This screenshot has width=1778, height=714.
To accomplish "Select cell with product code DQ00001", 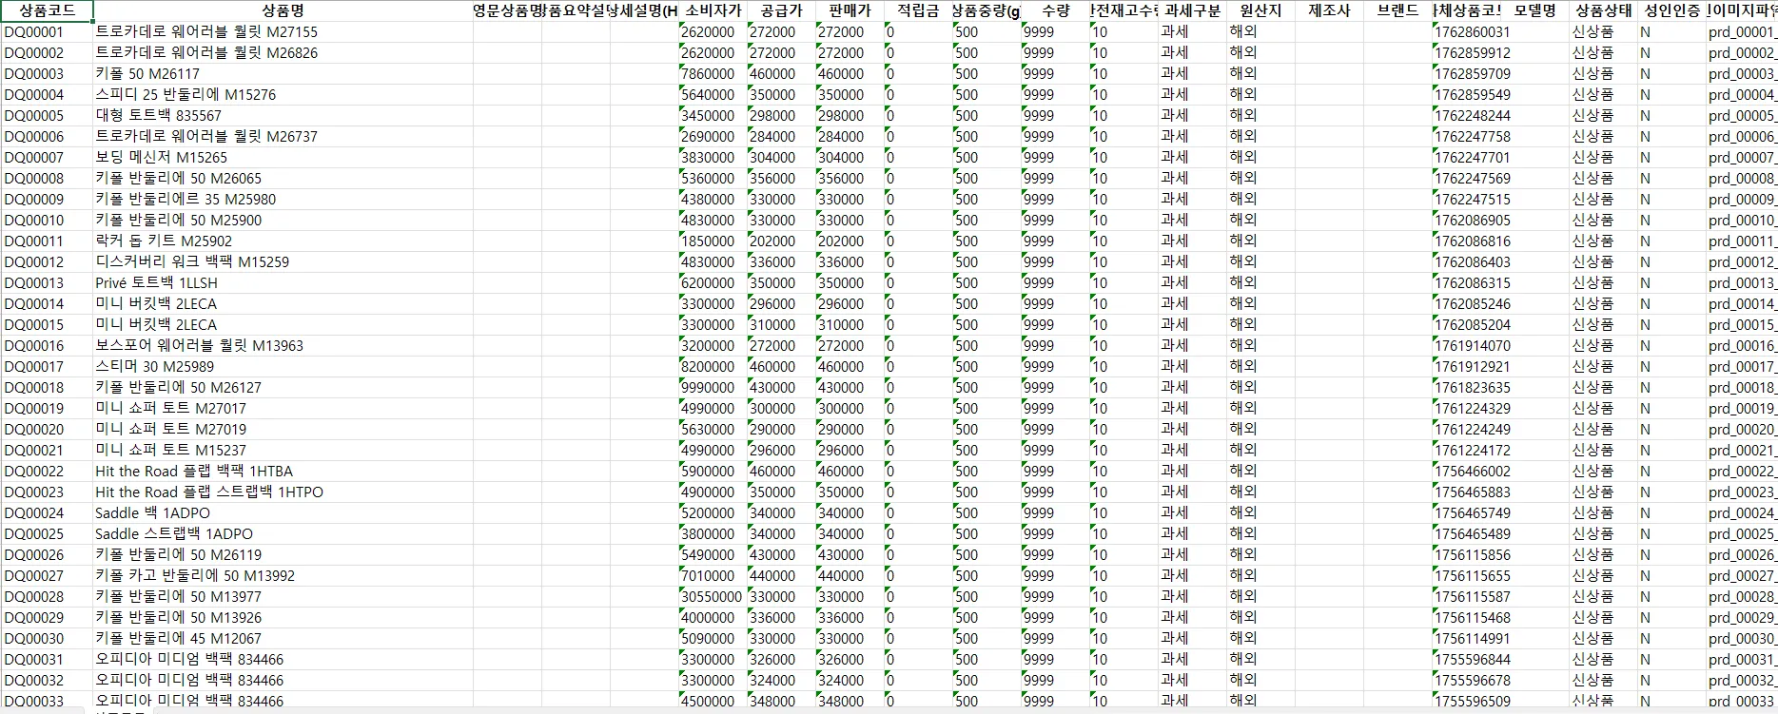I will 47,31.
